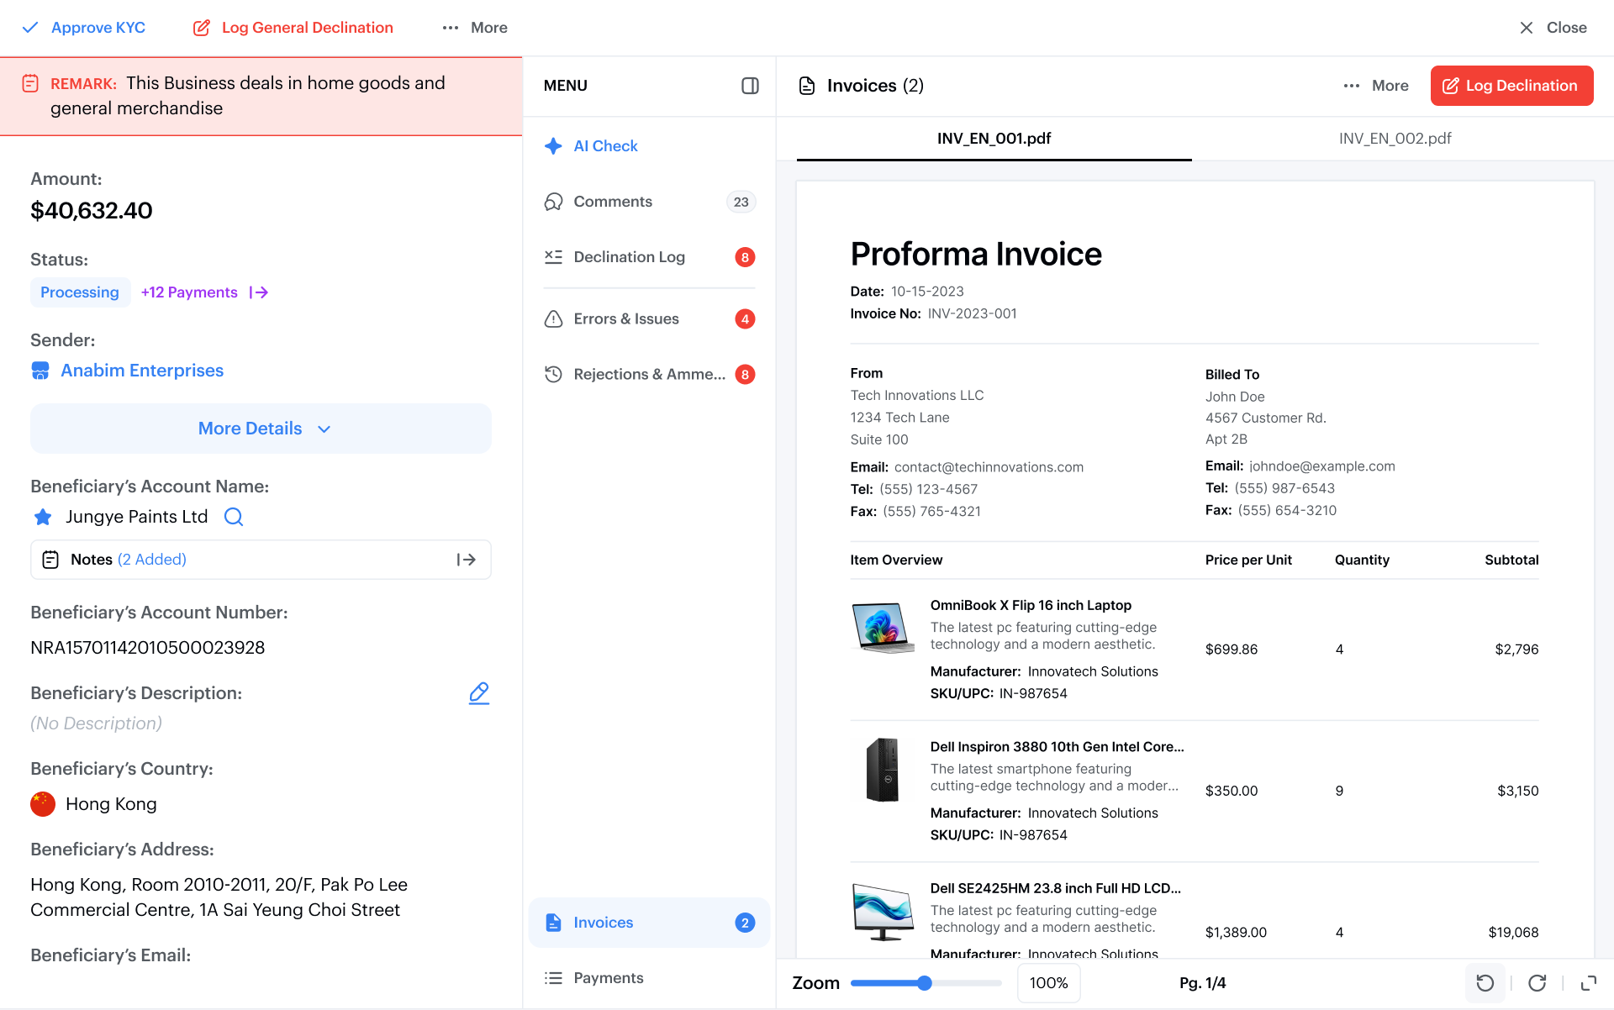Click invoice number INV-2023-001
The height and width of the screenshot is (1010, 1614).
973,313
